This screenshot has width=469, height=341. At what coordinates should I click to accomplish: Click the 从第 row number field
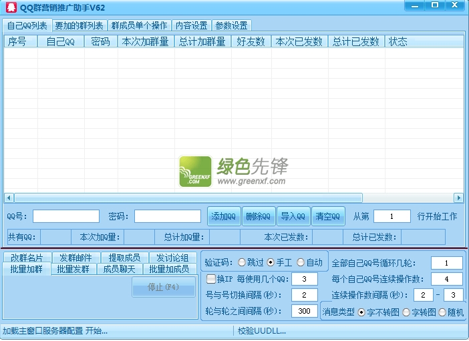tap(392, 216)
